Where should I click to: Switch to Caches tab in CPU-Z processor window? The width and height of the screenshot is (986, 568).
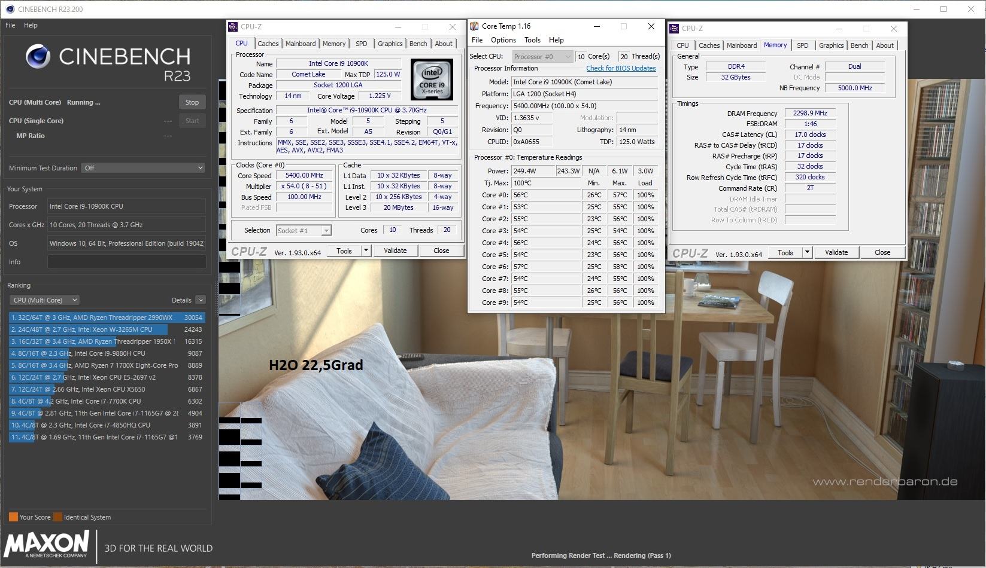pos(268,44)
